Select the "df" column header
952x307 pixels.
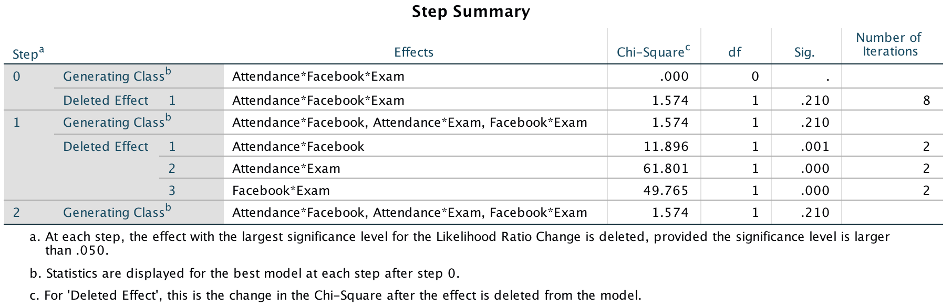tap(734, 52)
